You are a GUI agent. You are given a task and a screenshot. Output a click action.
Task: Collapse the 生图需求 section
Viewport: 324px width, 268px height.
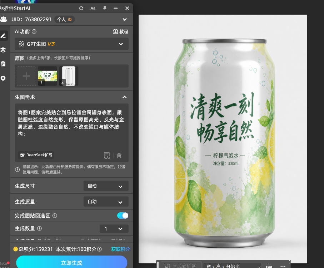[x=125, y=97]
